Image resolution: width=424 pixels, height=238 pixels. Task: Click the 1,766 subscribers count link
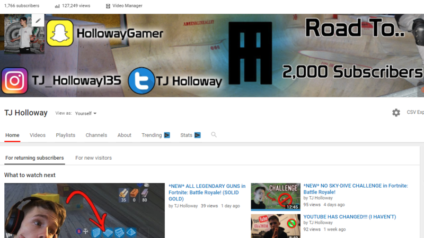(22, 6)
